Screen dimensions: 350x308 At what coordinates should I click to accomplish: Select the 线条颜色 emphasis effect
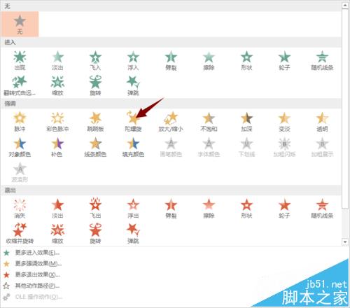[x=95, y=147]
